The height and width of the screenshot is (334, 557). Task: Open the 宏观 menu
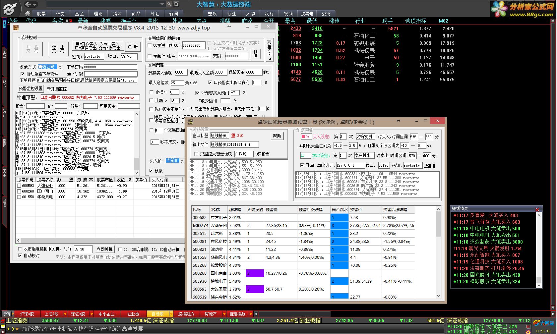click(213, 14)
